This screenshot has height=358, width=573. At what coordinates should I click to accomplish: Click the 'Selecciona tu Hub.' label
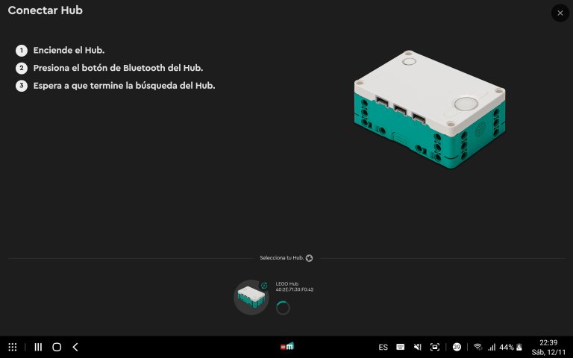pyautogui.click(x=282, y=258)
